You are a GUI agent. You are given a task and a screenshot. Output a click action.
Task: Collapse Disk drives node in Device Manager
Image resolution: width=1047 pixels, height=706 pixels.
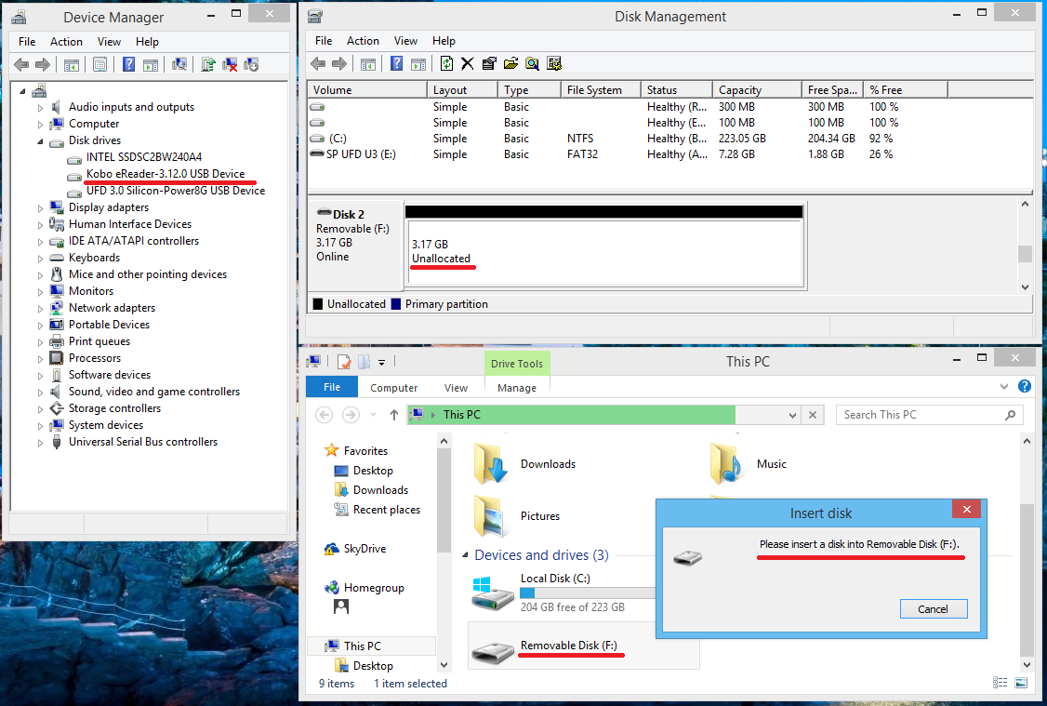(40, 141)
